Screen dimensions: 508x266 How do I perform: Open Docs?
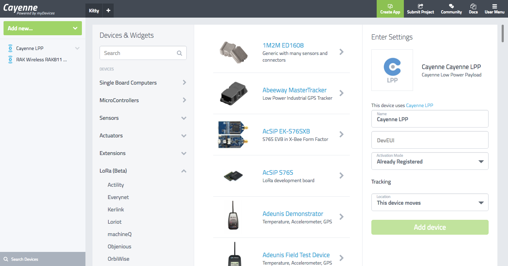[473, 9]
